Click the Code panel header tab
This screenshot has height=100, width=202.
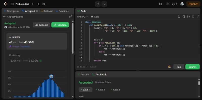[x=82, y=11]
